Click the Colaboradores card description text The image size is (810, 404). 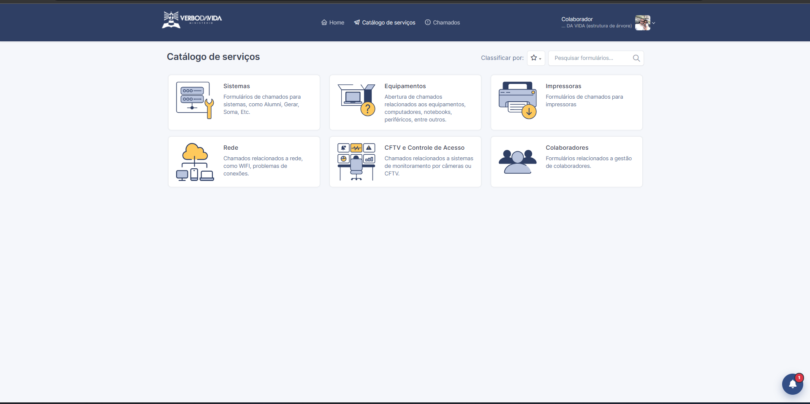tap(589, 162)
